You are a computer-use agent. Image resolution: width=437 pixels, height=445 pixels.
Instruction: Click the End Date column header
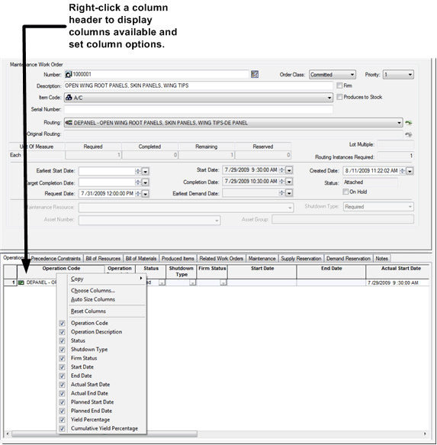[331, 272]
